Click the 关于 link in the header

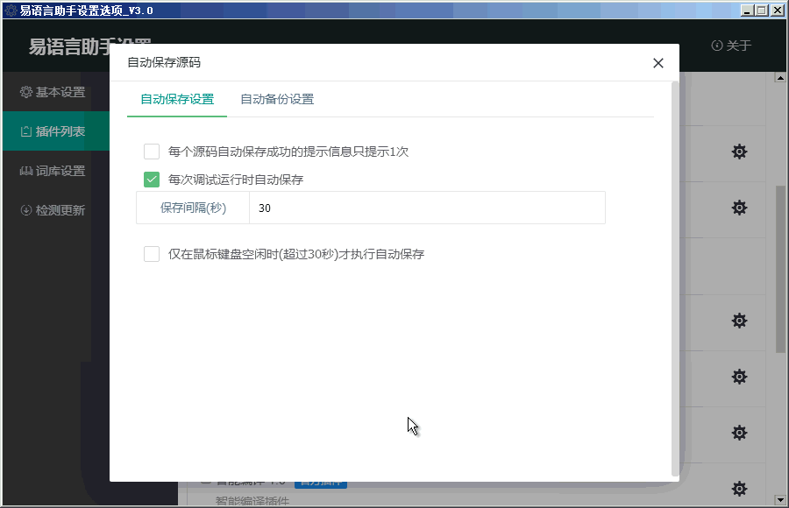(x=732, y=46)
